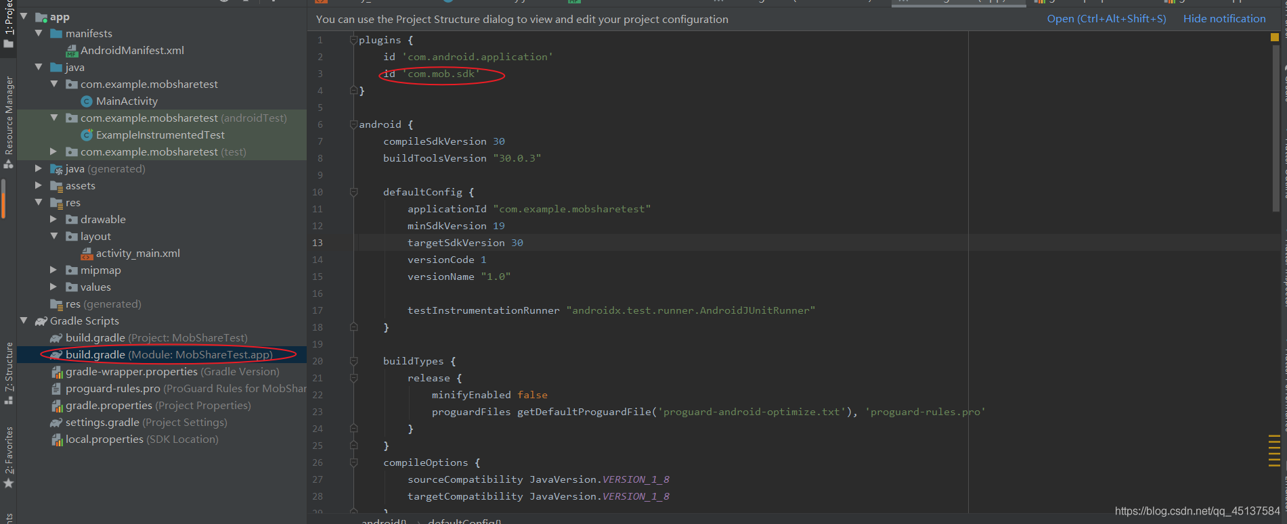This screenshot has width=1287, height=524.
Task: Open gradle-wrapper.properties file
Action: point(172,371)
